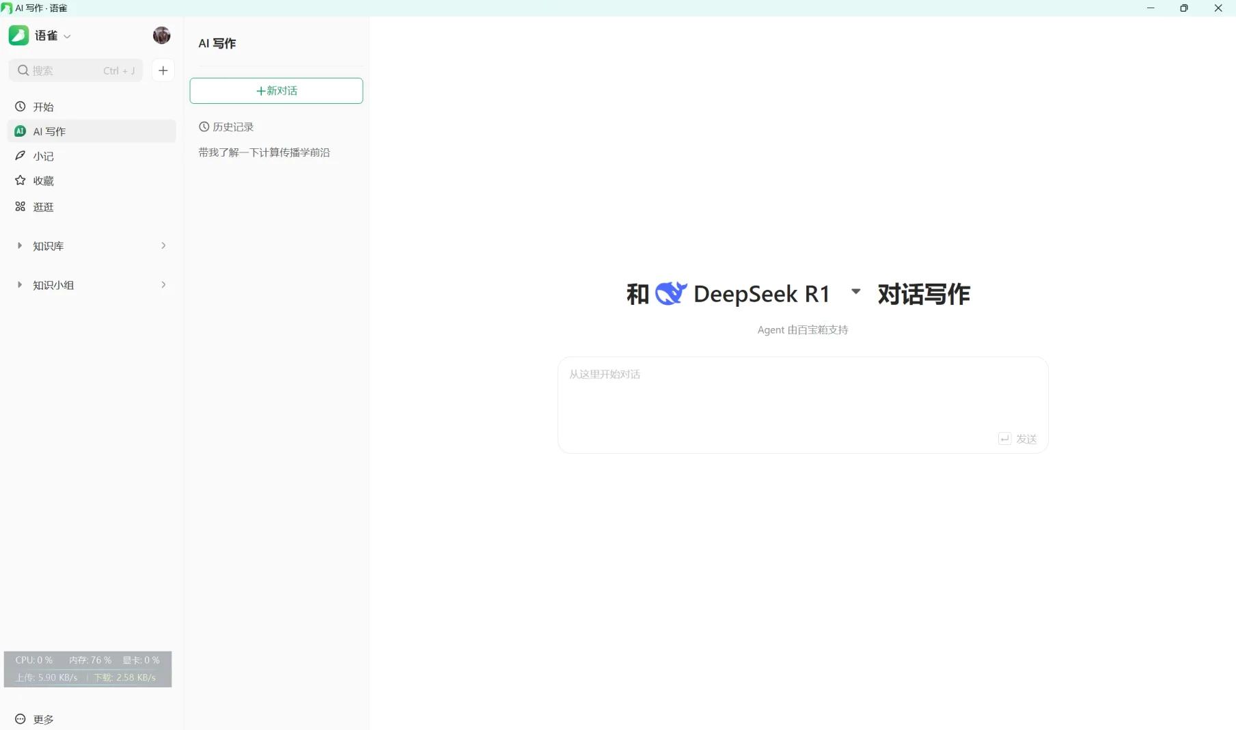Screen dimensions: 1236x730
Task: Click the star icon for 收藏
Action: 20,180
